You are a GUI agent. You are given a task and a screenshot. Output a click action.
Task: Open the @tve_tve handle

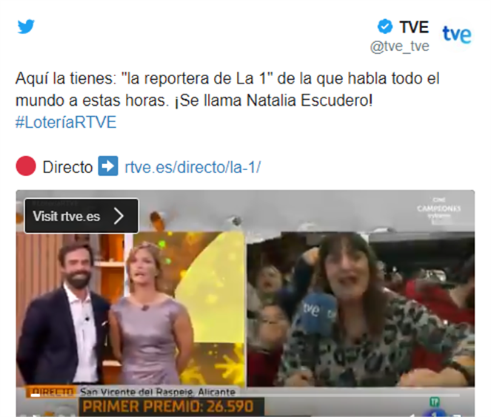(400, 47)
